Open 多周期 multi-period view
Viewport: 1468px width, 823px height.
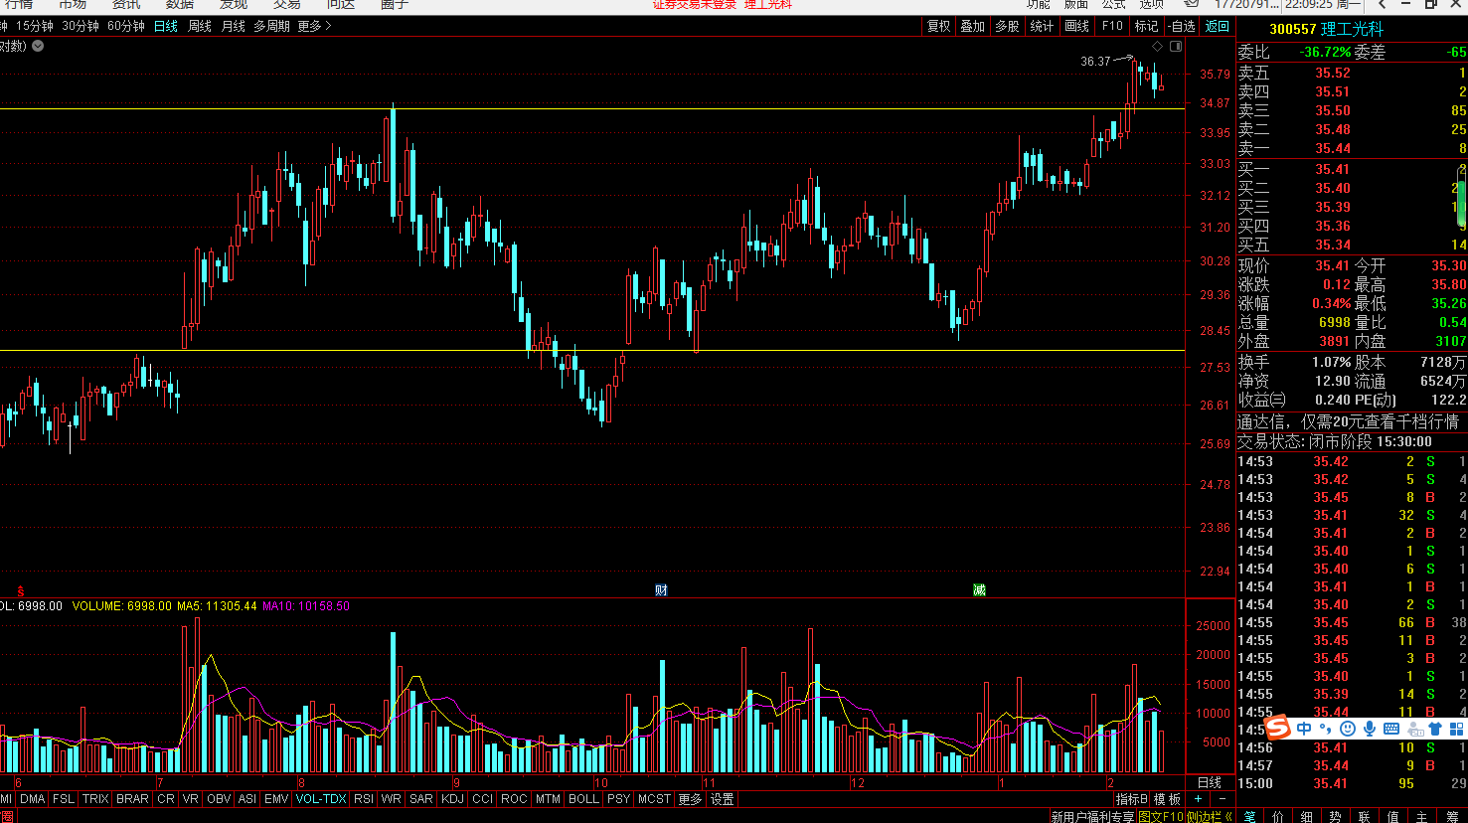pos(272,26)
